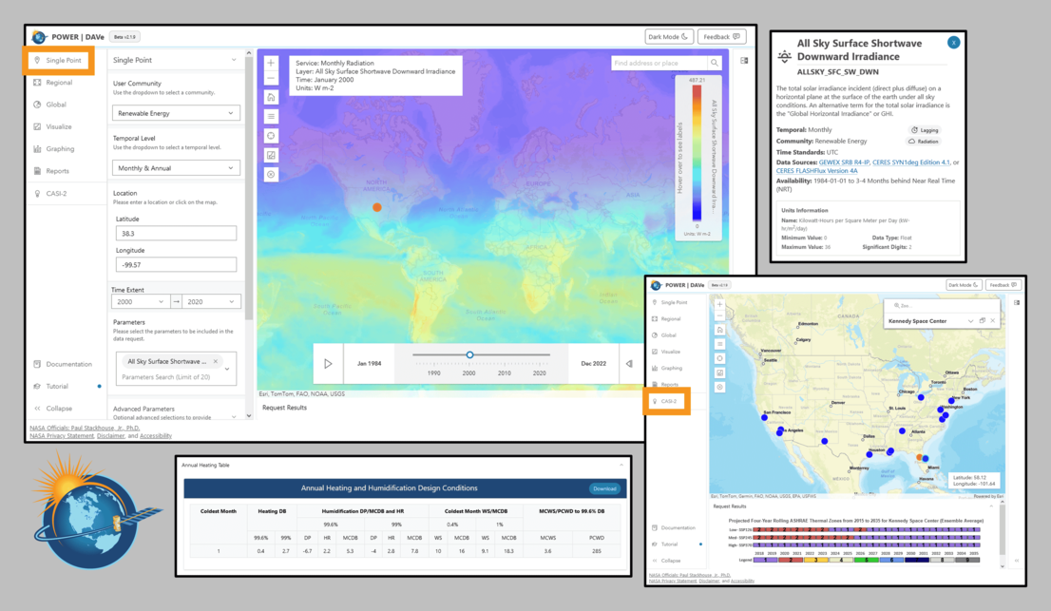Close the All Sky Surface Shortwave info panel
This screenshot has height=611, width=1051.
(x=953, y=42)
